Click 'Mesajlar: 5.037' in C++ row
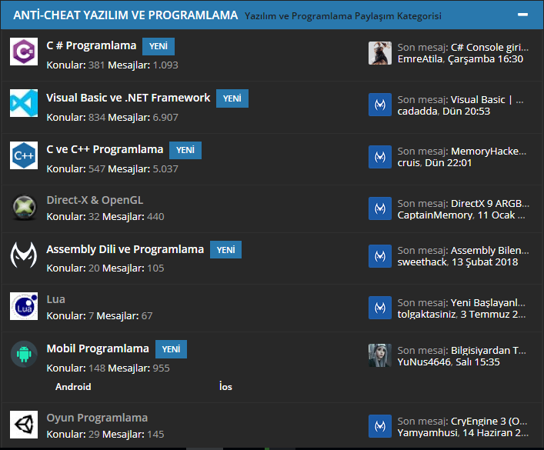Viewport: 544px width, 450px height. click(143, 169)
